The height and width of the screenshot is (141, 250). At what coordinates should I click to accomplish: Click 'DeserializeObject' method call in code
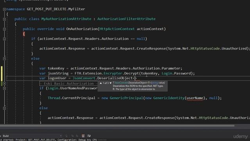(115, 78)
